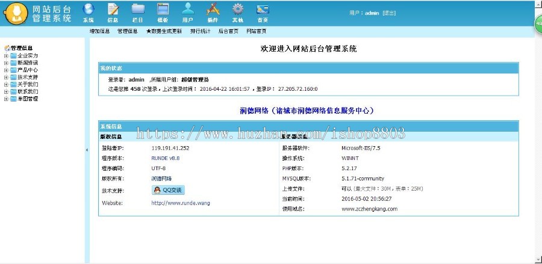Open ★数据生成更新 in the submenu bar
Screen dimensions: 542x264
(164, 31)
